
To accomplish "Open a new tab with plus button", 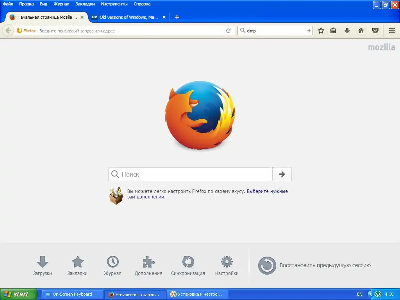I will coord(177,17).
